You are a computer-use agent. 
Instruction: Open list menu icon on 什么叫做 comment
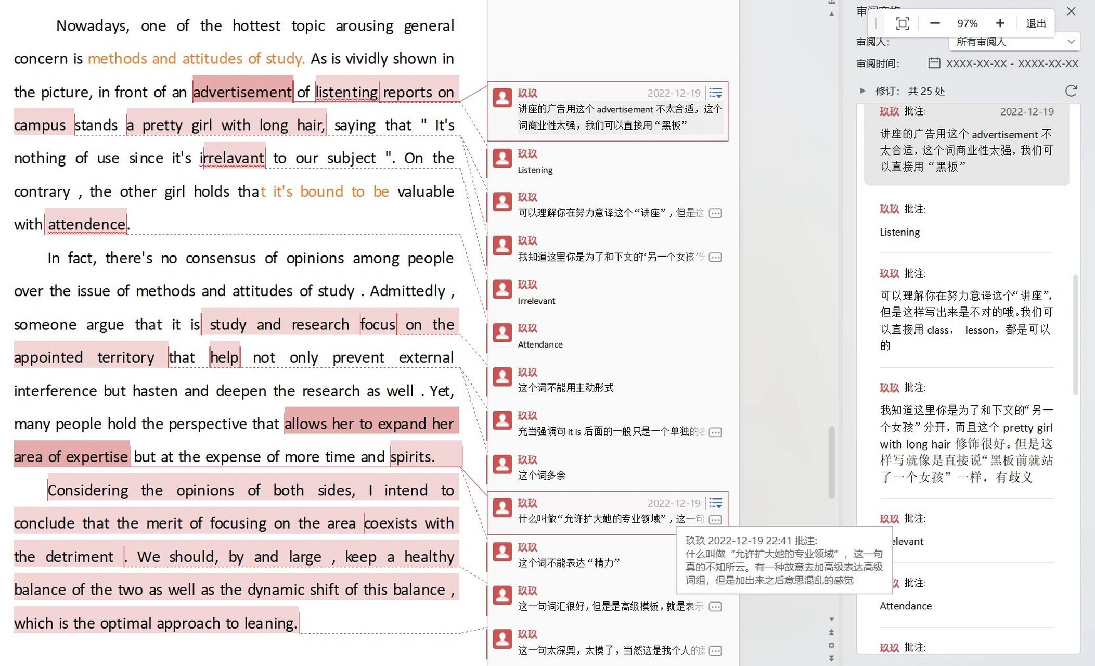tap(716, 503)
